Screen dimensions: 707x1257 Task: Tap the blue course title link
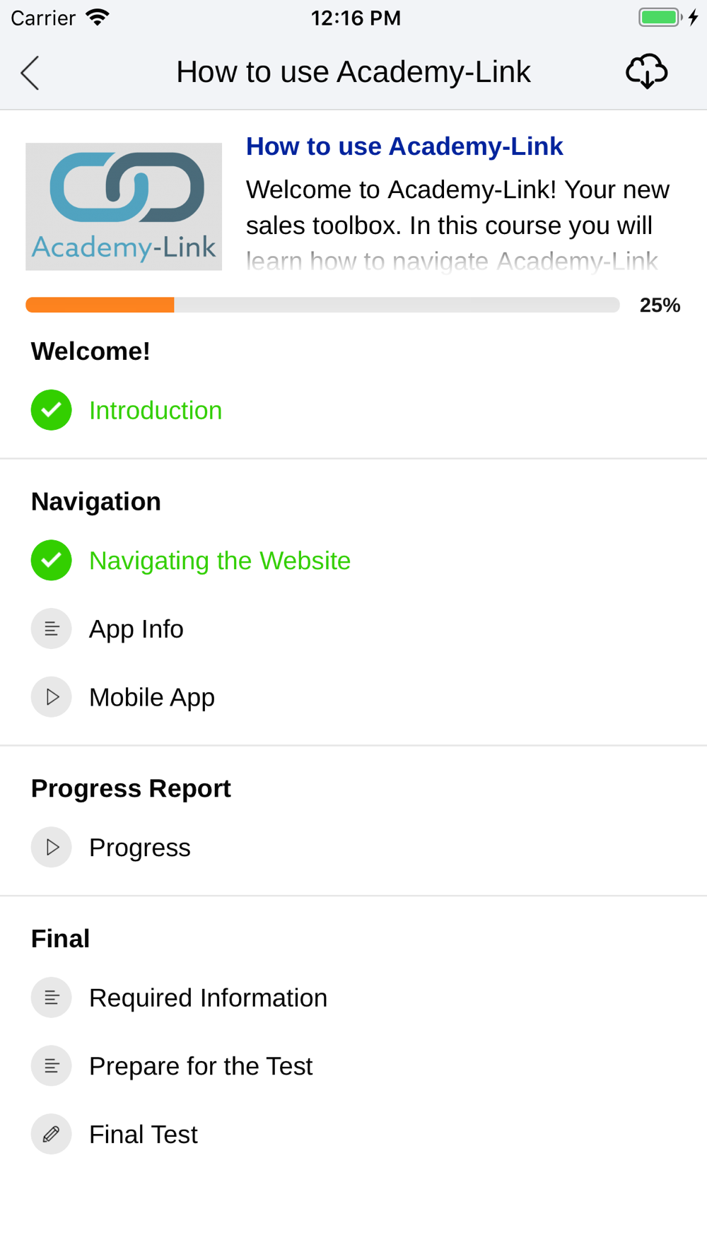[x=404, y=146]
